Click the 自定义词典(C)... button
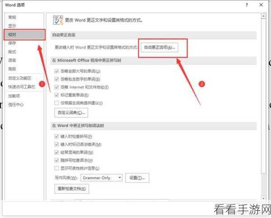This screenshot has width=271, height=218. pos(71,113)
